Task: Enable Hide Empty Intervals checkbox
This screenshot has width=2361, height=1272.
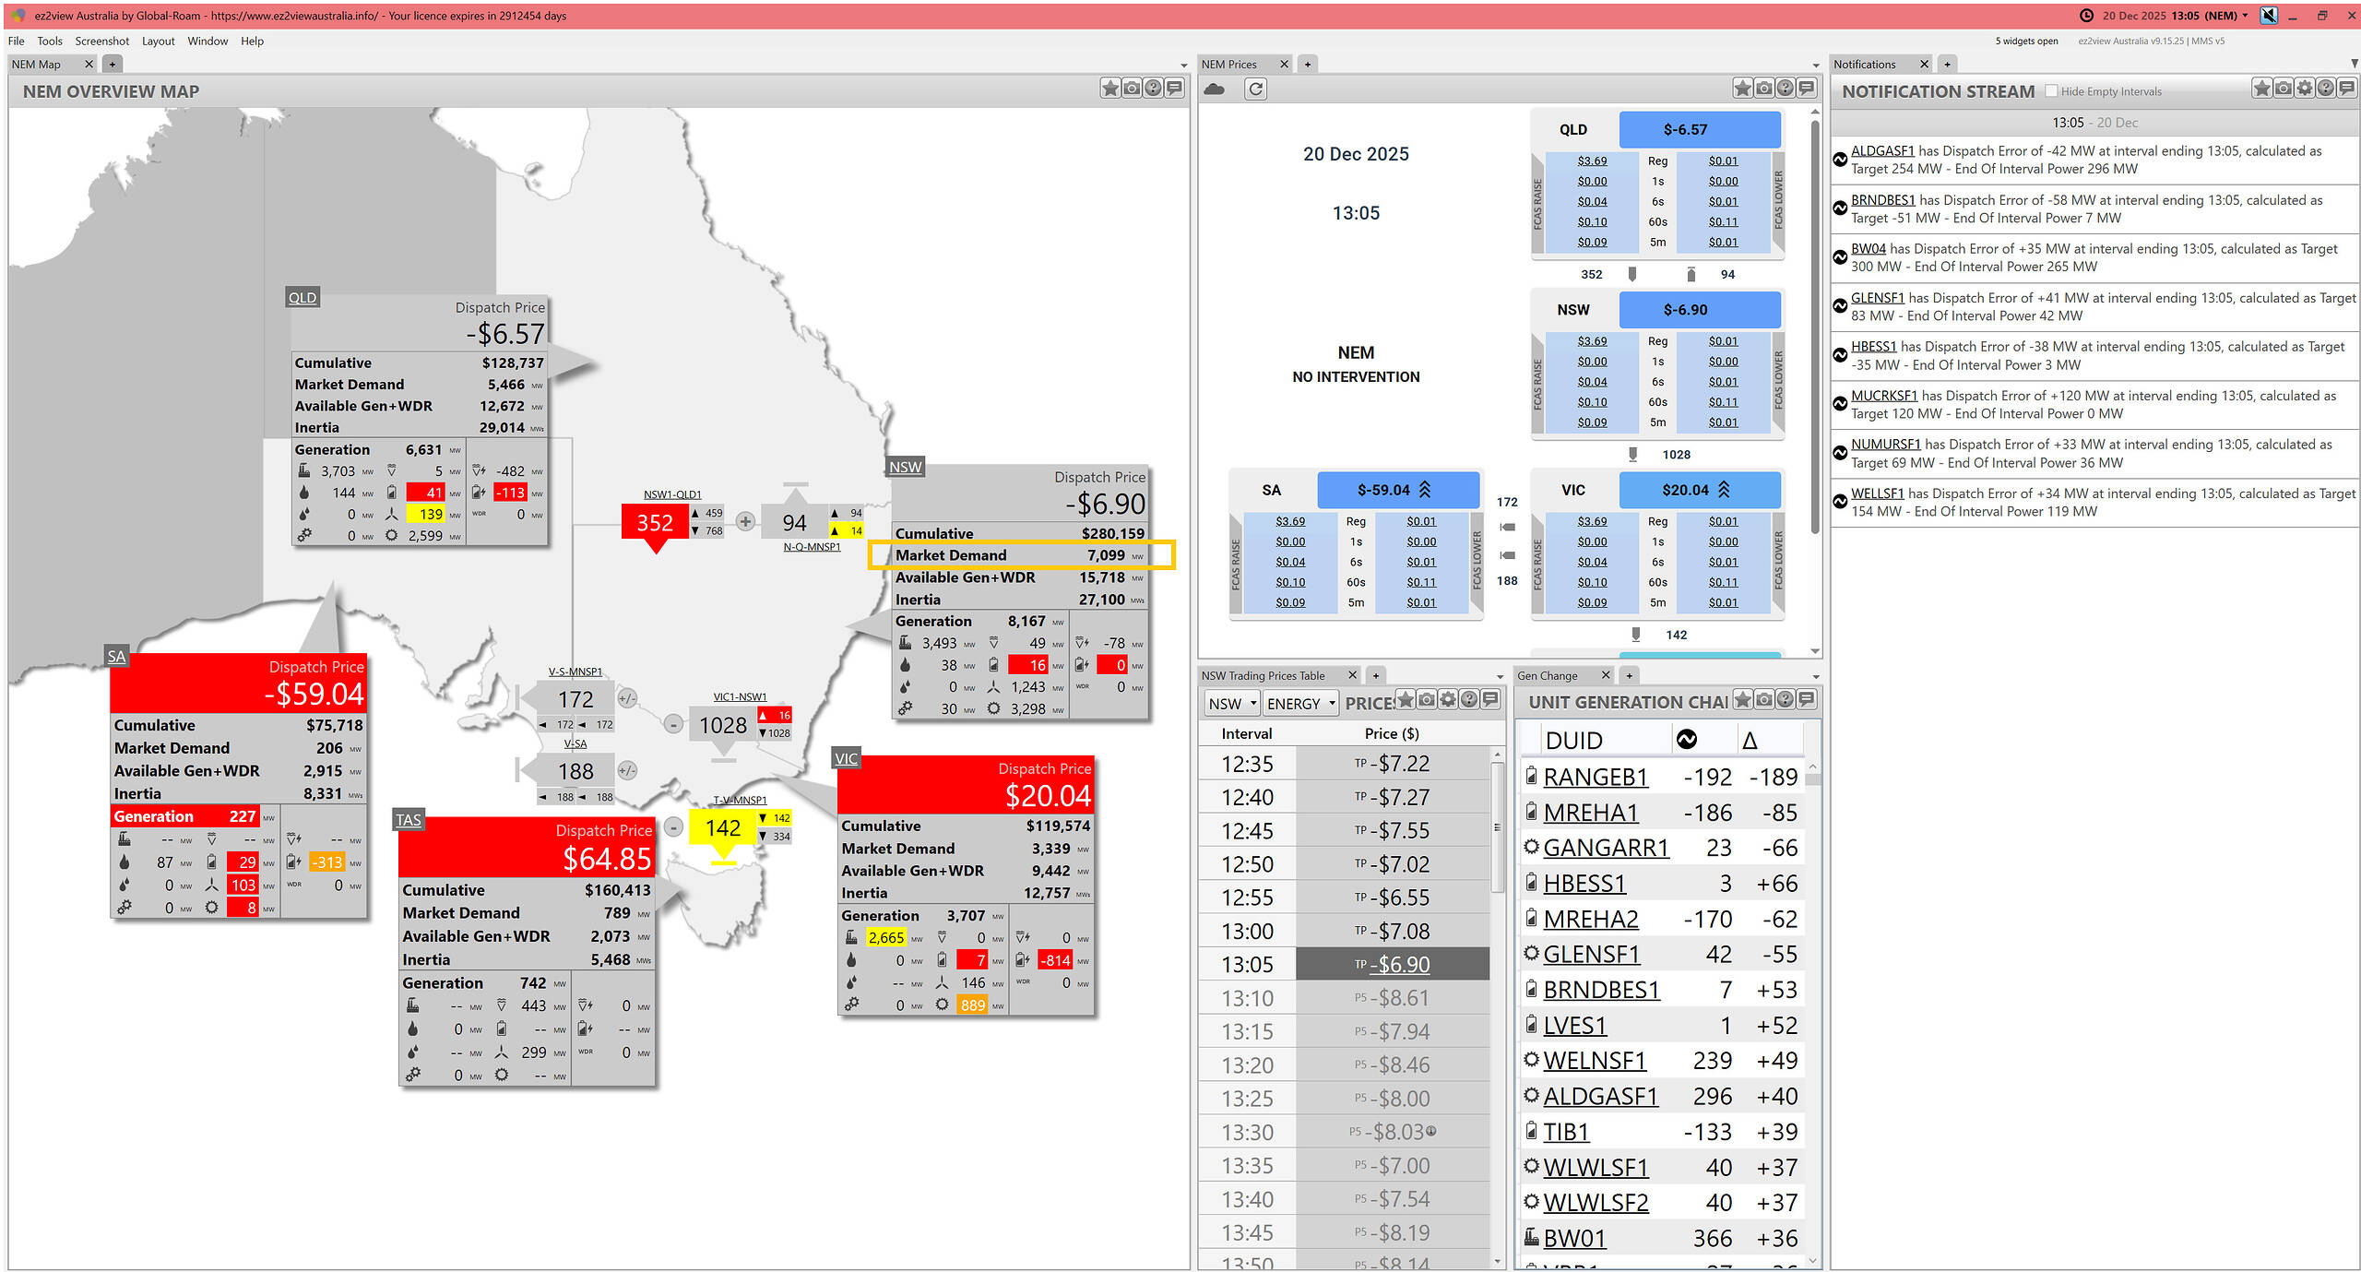Action: [x=2051, y=91]
